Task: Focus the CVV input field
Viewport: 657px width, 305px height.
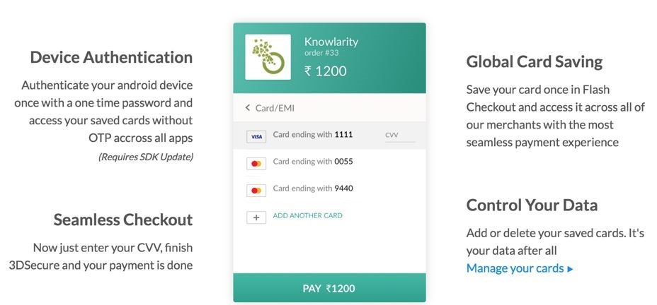Action: coord(399,135)
